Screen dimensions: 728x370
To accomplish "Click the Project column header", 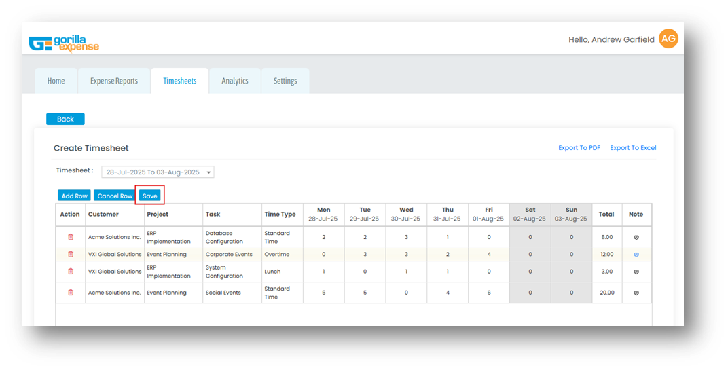I will pos(173,215).
